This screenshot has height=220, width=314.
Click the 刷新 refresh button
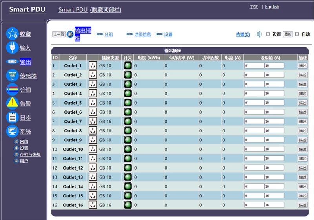[x=288, y=34]
